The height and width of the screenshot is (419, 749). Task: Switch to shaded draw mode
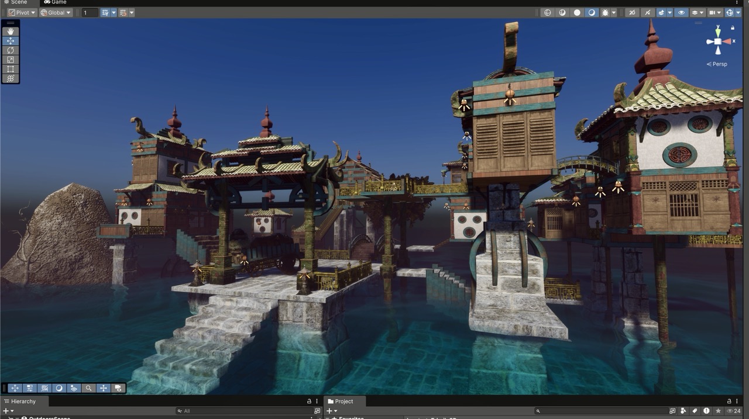click(592, 12)
